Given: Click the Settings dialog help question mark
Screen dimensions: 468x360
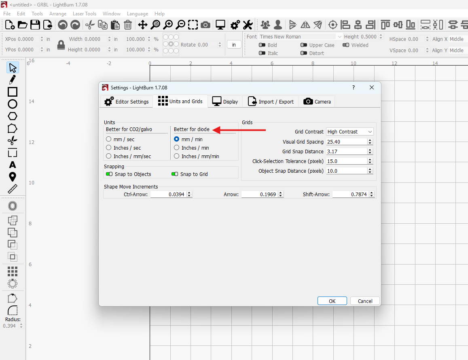Looking at the screenshot, I should pyautogui.click(x=354, y=87).
